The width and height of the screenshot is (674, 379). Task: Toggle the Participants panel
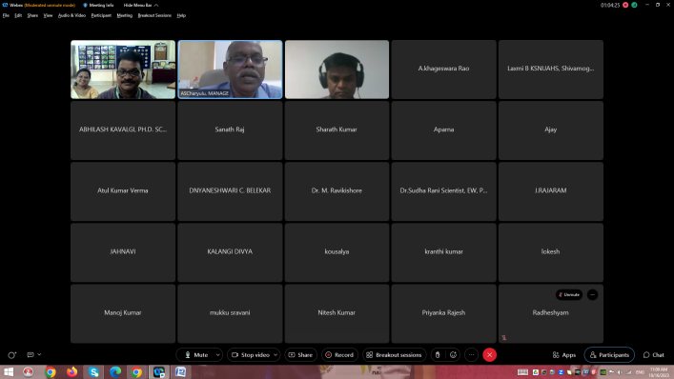pyautogui.click(x=609, y=355)
